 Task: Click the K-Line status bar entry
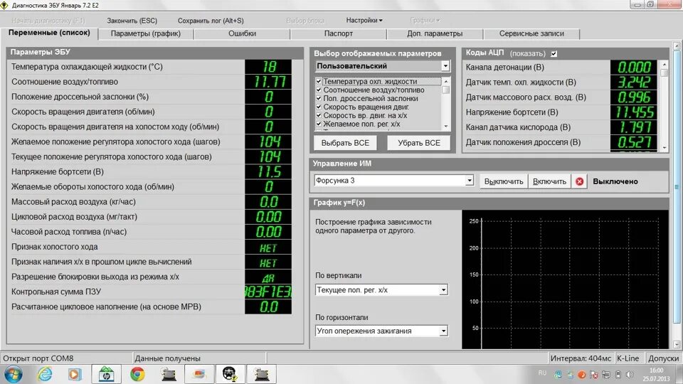[628, 358]
